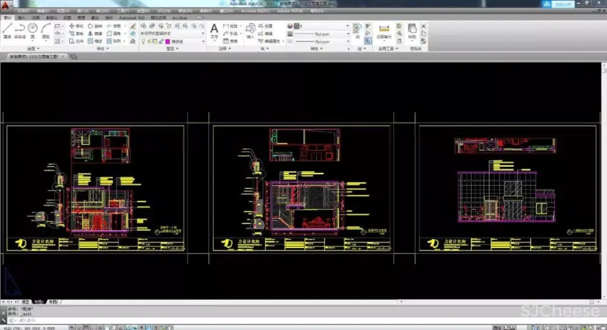Toggle layer on/off lightbulb icon
The height and width of the screenshot is (330, 607).
[143, 41]
